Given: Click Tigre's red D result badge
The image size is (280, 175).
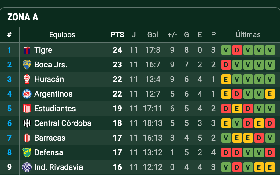Looking at the screenshot, I should 237,50.
